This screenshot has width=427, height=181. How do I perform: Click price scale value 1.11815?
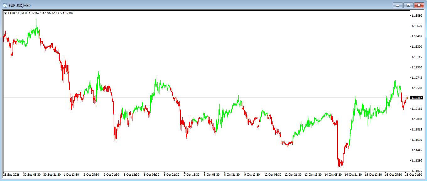coord(416,129)
